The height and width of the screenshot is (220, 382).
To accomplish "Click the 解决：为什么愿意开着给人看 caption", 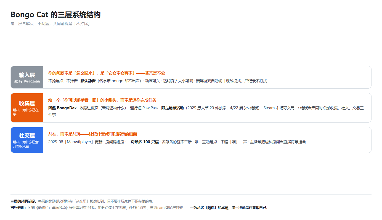I will tap(26, 144).
